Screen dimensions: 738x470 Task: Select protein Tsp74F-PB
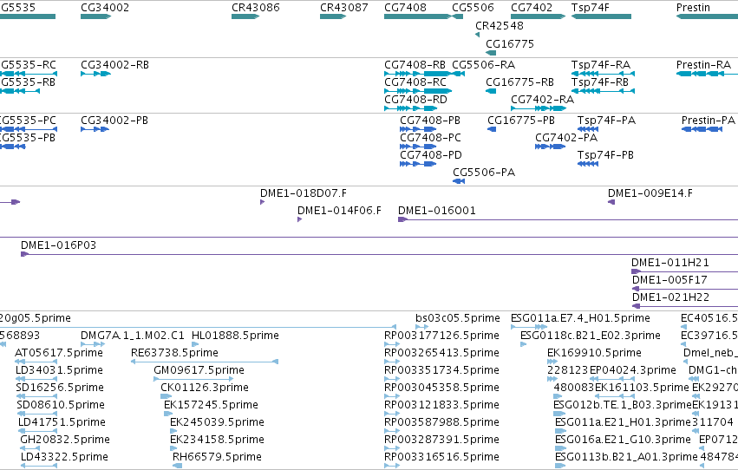[605, 155]
